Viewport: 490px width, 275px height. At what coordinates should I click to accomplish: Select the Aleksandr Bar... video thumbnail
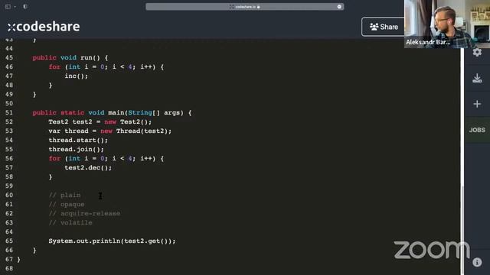tap(447, 24)
